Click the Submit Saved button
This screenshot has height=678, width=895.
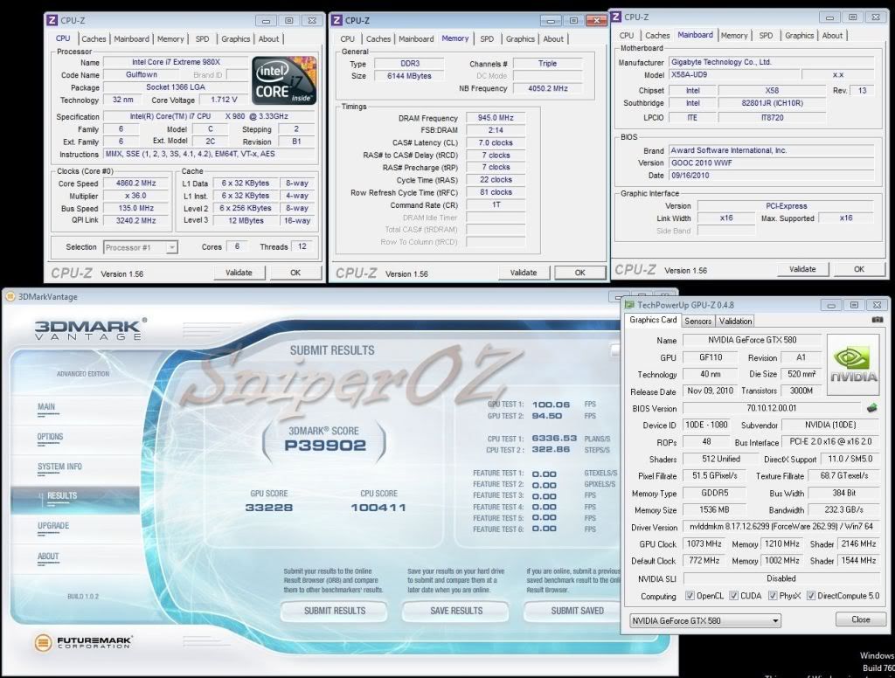[577, 611]
